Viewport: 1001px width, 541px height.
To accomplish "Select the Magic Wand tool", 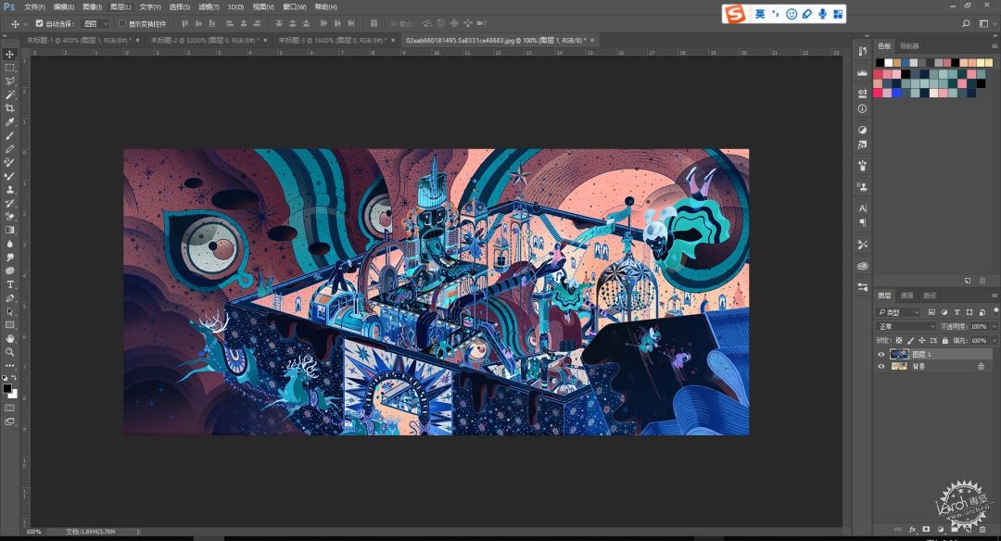I will point(9,95).
